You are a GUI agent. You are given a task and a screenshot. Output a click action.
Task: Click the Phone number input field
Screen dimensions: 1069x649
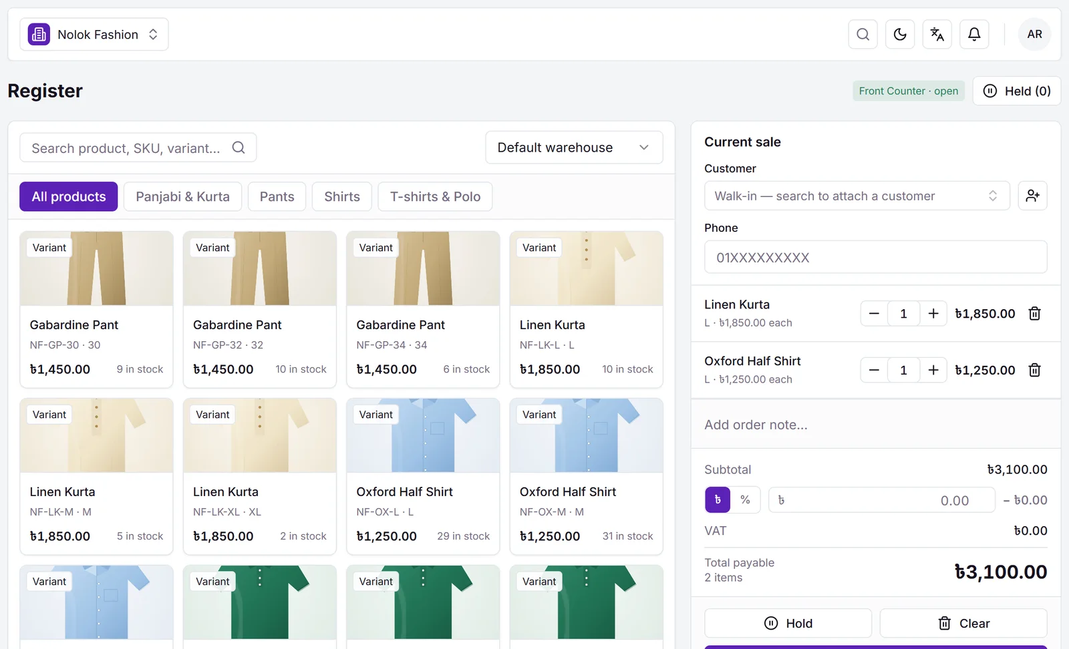coord(875,257)
